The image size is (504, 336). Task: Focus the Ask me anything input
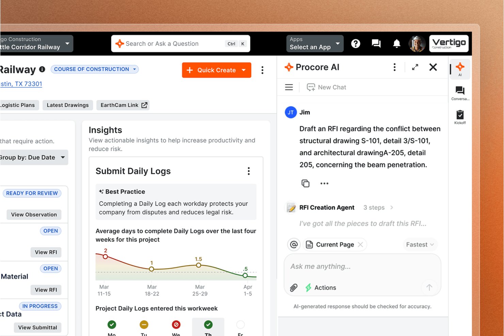[x=362, y=267]
